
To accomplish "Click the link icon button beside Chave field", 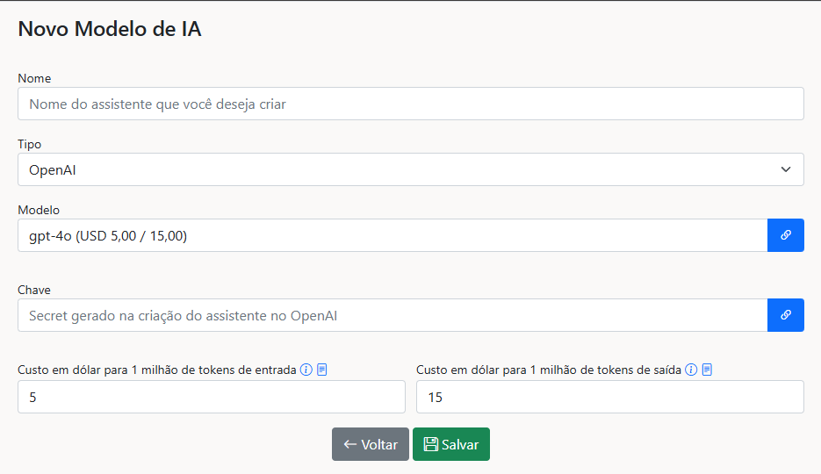I will (785, 315).
